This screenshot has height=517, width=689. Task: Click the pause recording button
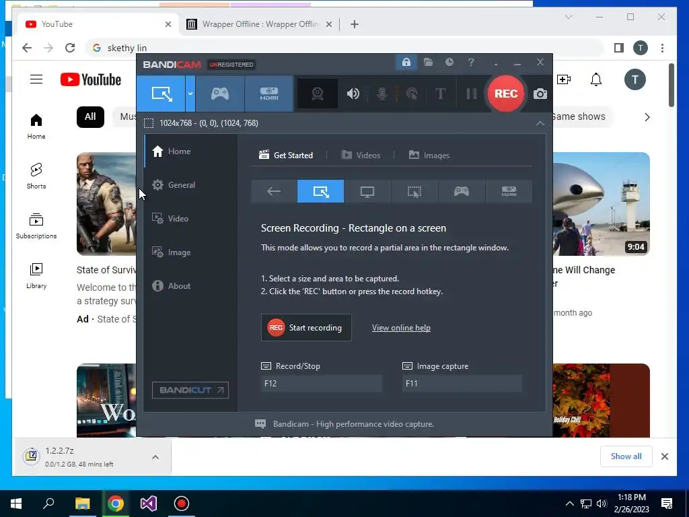(471, 94)
